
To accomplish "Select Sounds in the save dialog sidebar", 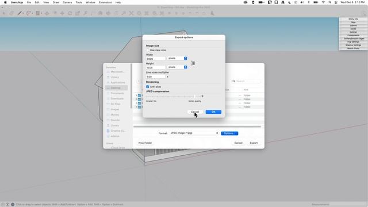I will click(x=116, y=120).
